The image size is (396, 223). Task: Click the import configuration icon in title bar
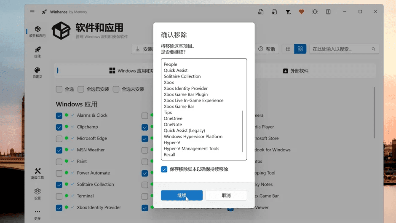[274, 12]
